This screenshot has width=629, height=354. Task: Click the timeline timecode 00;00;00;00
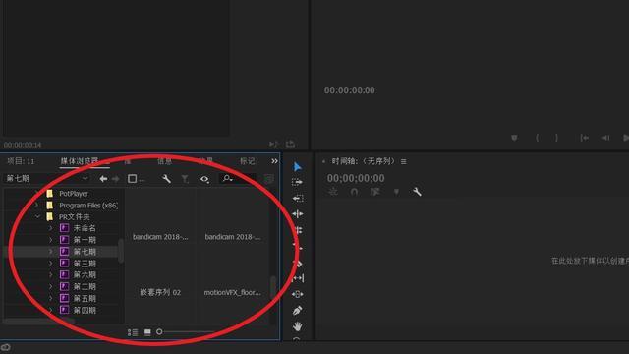[x=356, y=178]
